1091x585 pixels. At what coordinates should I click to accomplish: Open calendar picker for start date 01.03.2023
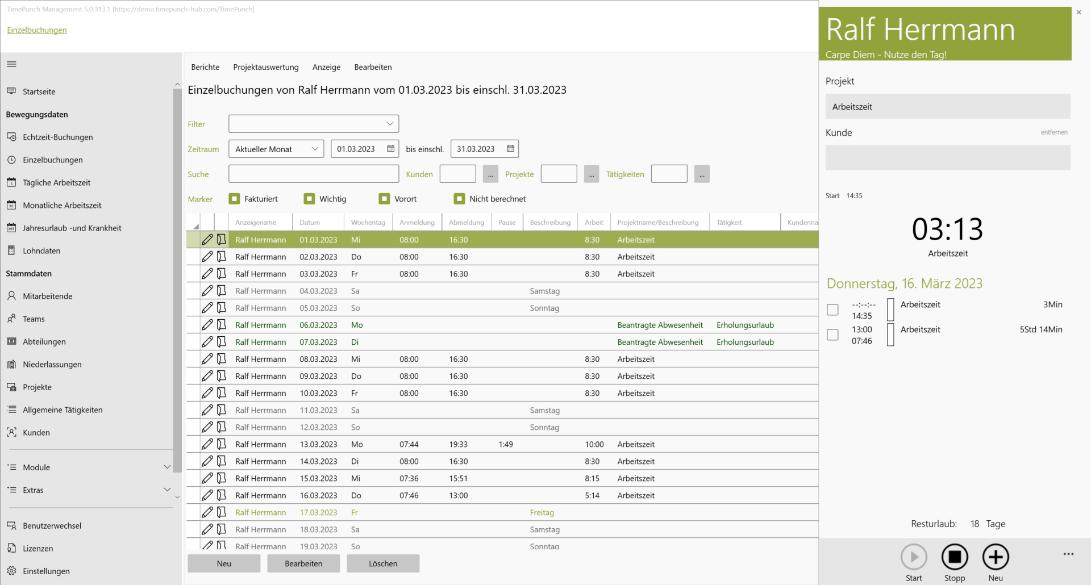(x=391, y=149)
